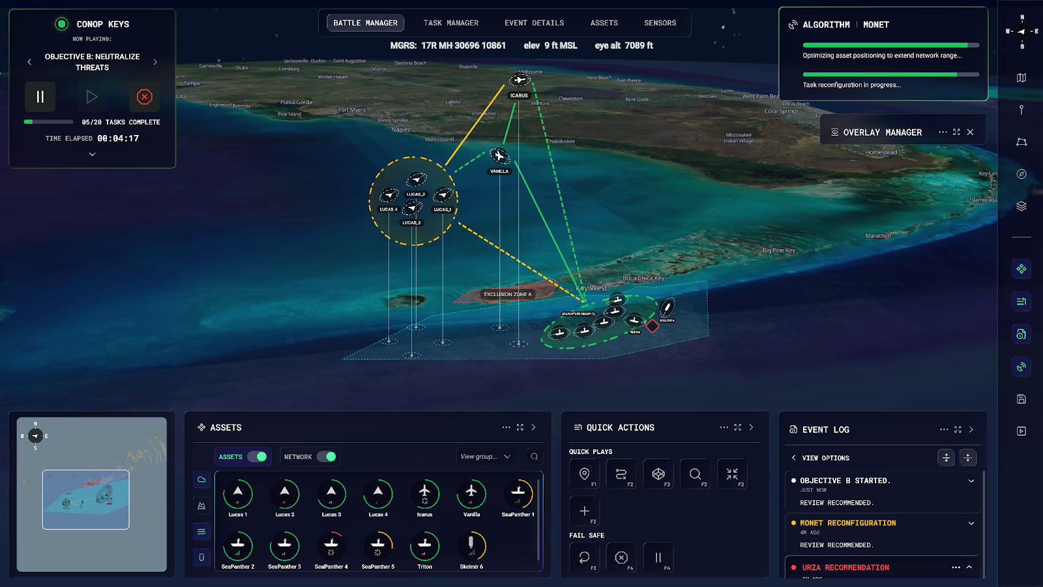Screen dimensions: 1043x587
Task: Select the Icarus asset icon
Action: pyautogui.click(x=424, y=494)
